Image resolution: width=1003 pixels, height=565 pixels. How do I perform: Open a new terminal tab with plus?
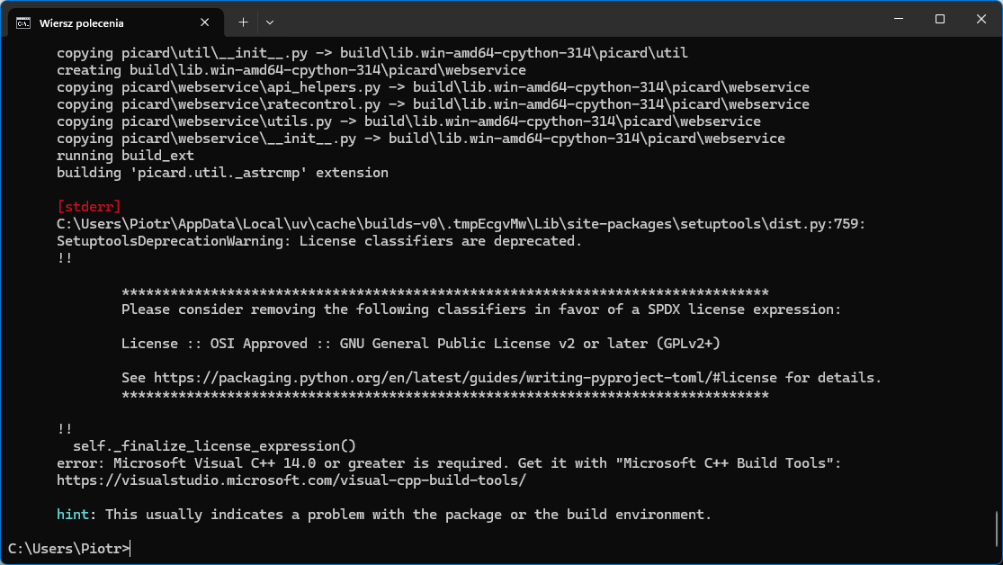click(243, 22)
